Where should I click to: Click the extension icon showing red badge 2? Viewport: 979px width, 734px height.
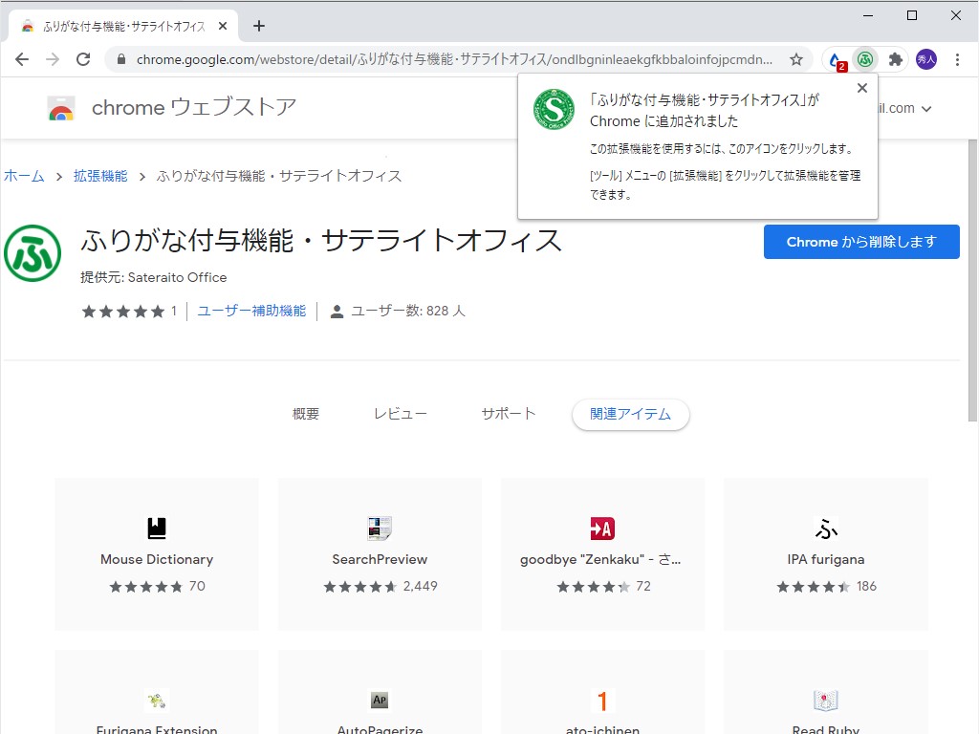point(832,58)
